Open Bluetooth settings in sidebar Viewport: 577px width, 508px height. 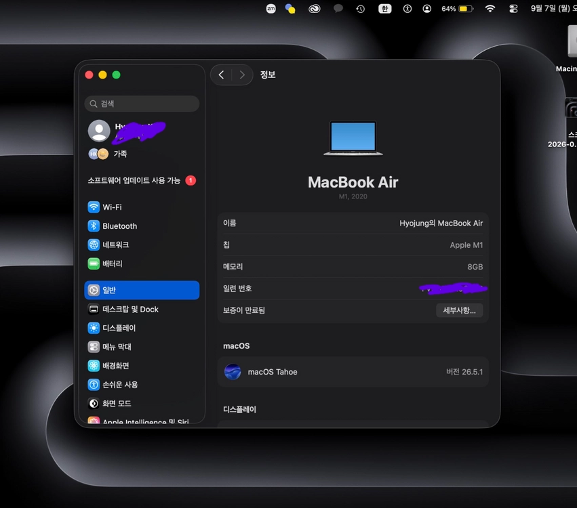tap(142, 226)
